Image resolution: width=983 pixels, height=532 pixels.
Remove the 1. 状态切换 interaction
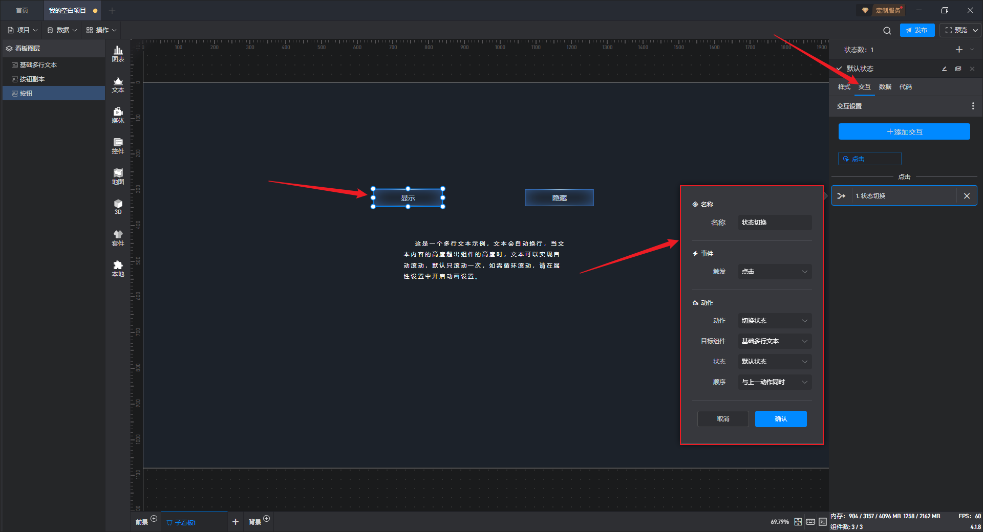pyautogui.click(x=967, y=196)
